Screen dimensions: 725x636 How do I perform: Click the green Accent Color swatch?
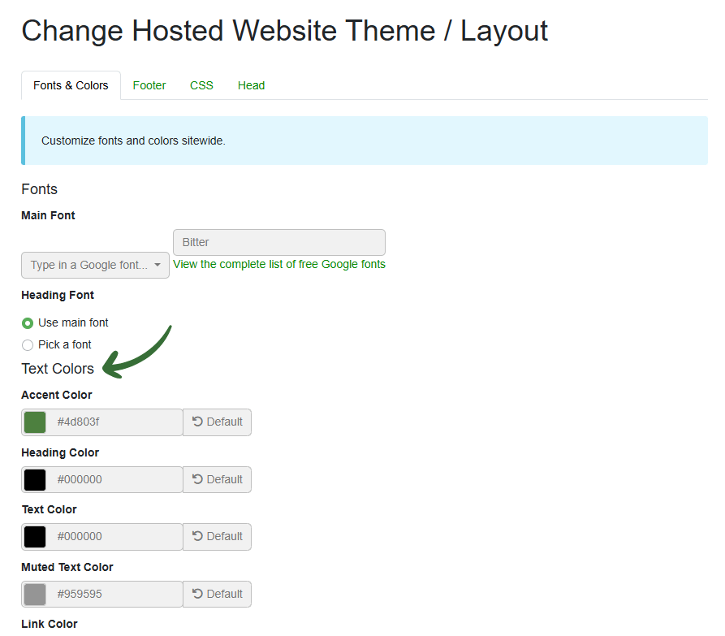click(35, 422)
